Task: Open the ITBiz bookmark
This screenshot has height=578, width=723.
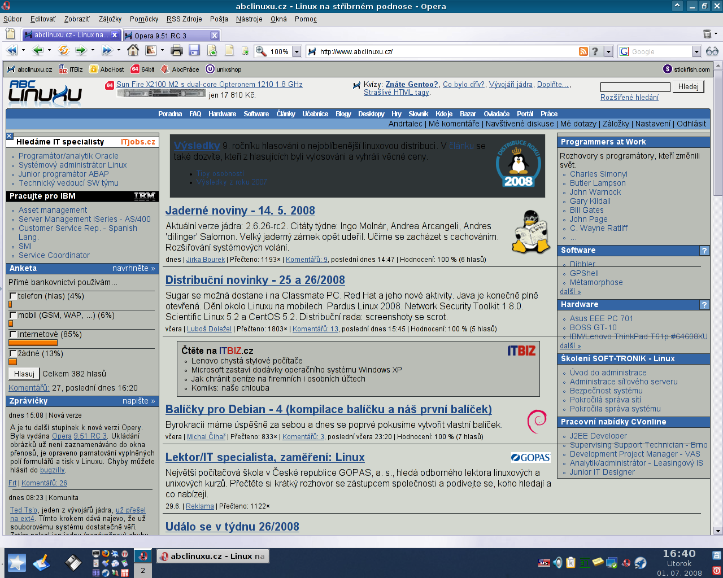Action: point(71,69)
